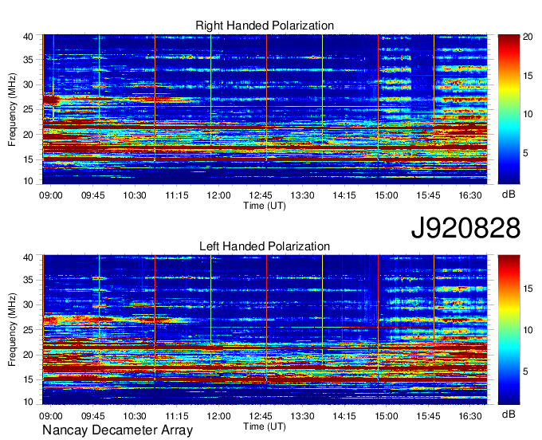Click the 25 MHz tick on the top plot

(x=28, y=109)
